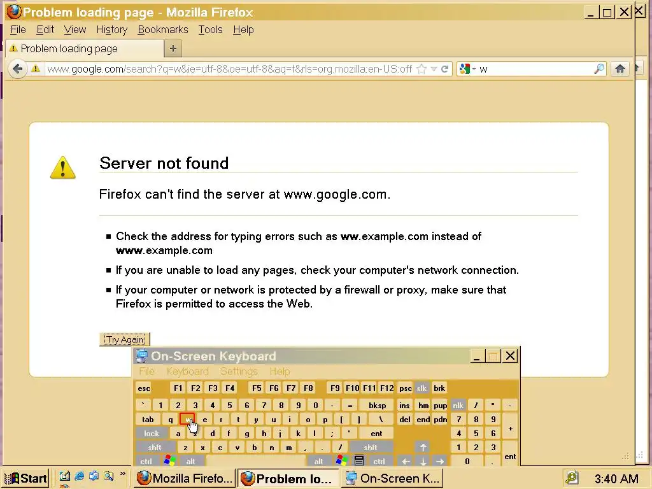This screenshot has width=652, height=489.
Task: Tap the del key
Action: [405, 420]
